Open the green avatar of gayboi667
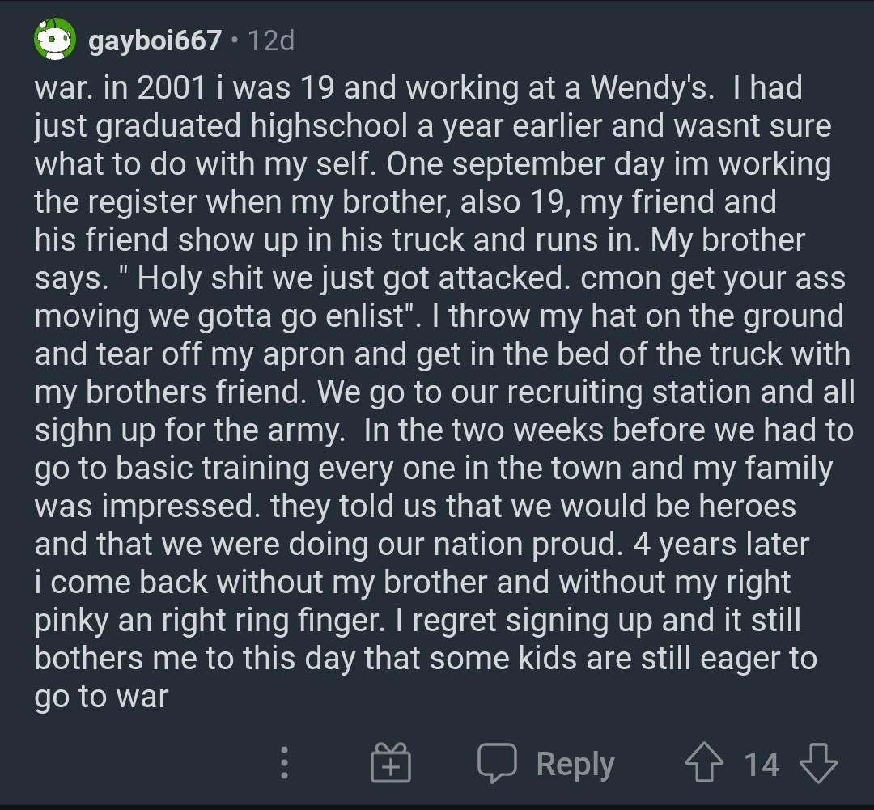 click(54, 40)
